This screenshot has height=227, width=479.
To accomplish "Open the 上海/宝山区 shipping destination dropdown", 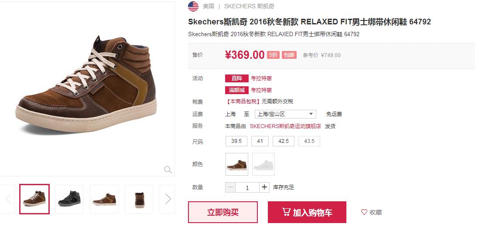I will [285, 114].
